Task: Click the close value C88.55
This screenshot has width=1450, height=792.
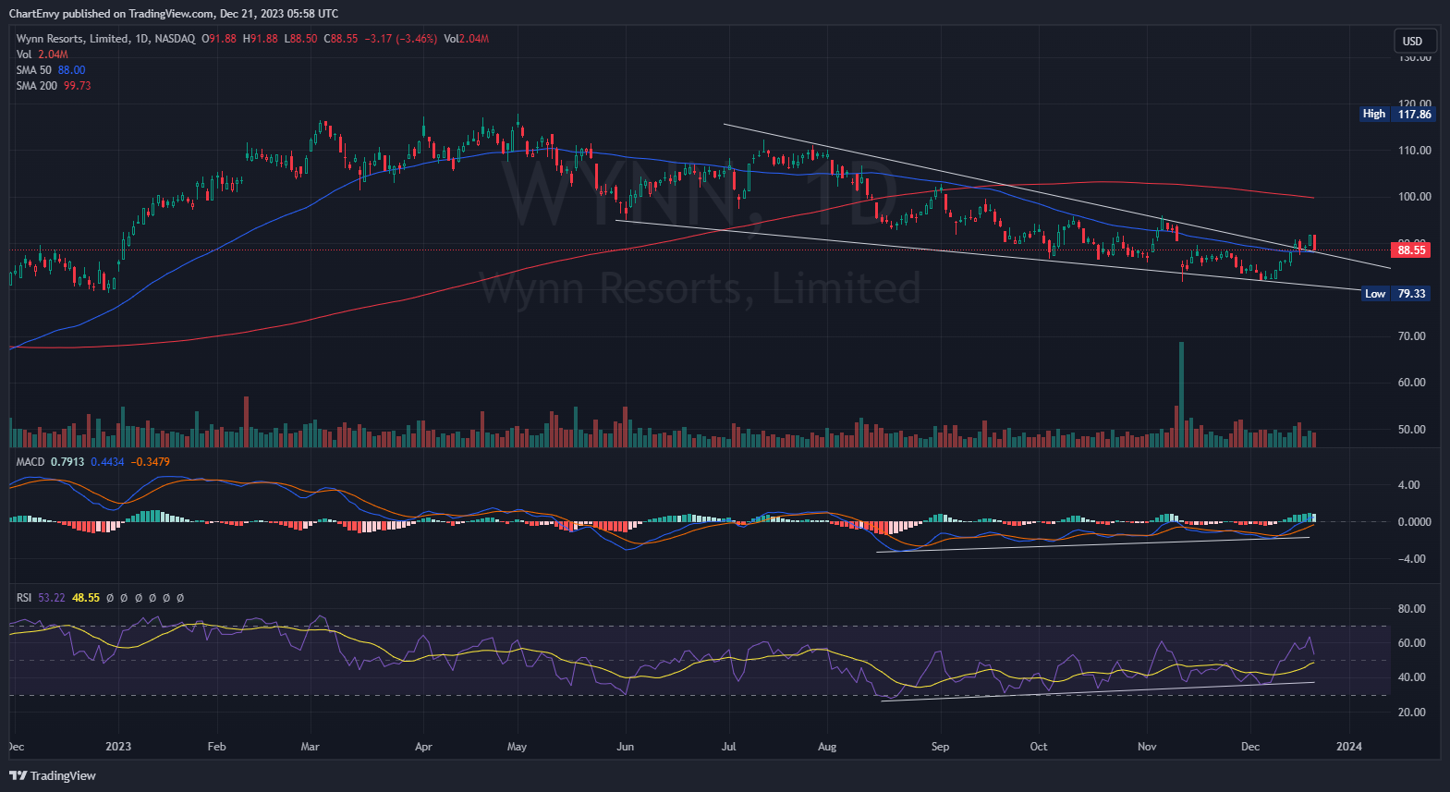Action: [x=340, y=39]
